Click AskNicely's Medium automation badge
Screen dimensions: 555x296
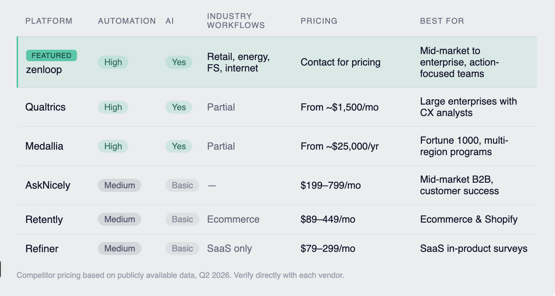point(120,185)
